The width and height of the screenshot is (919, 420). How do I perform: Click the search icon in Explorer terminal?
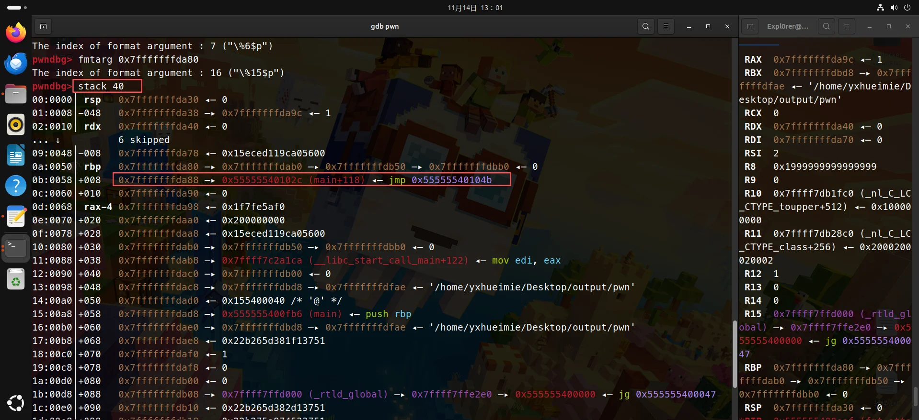826,26
